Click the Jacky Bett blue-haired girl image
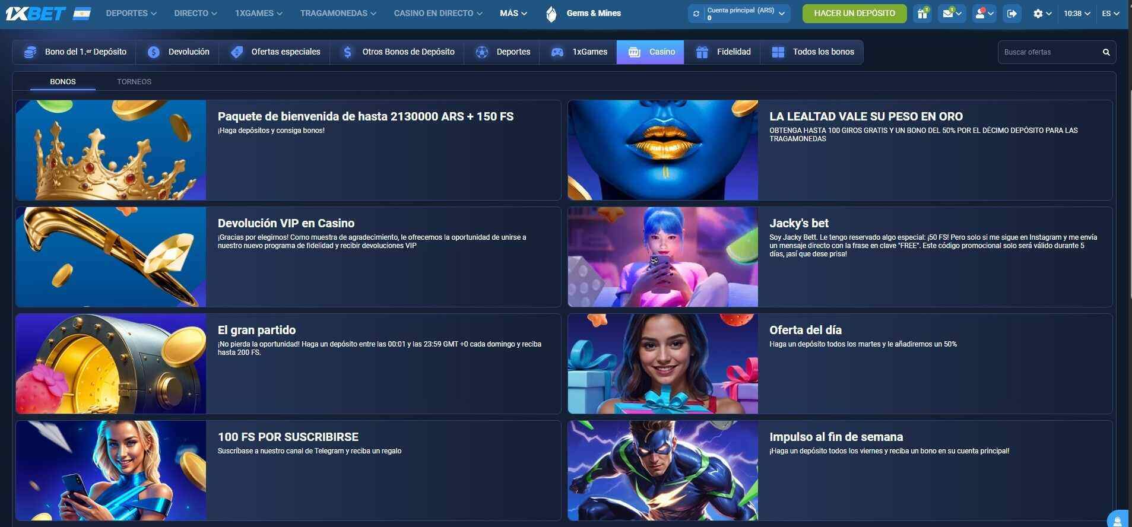 point(663,257)
